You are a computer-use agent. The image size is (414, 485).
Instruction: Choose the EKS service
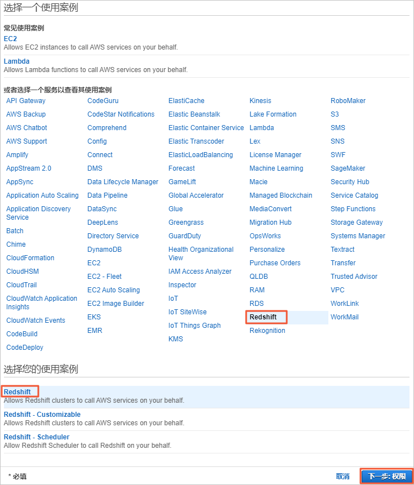[94, 317]
